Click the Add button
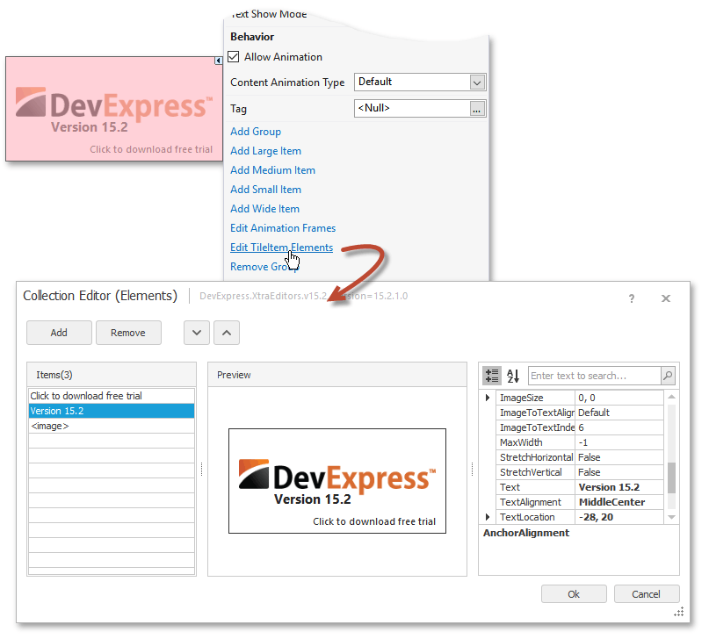709x639 pixels. [59, 333]
